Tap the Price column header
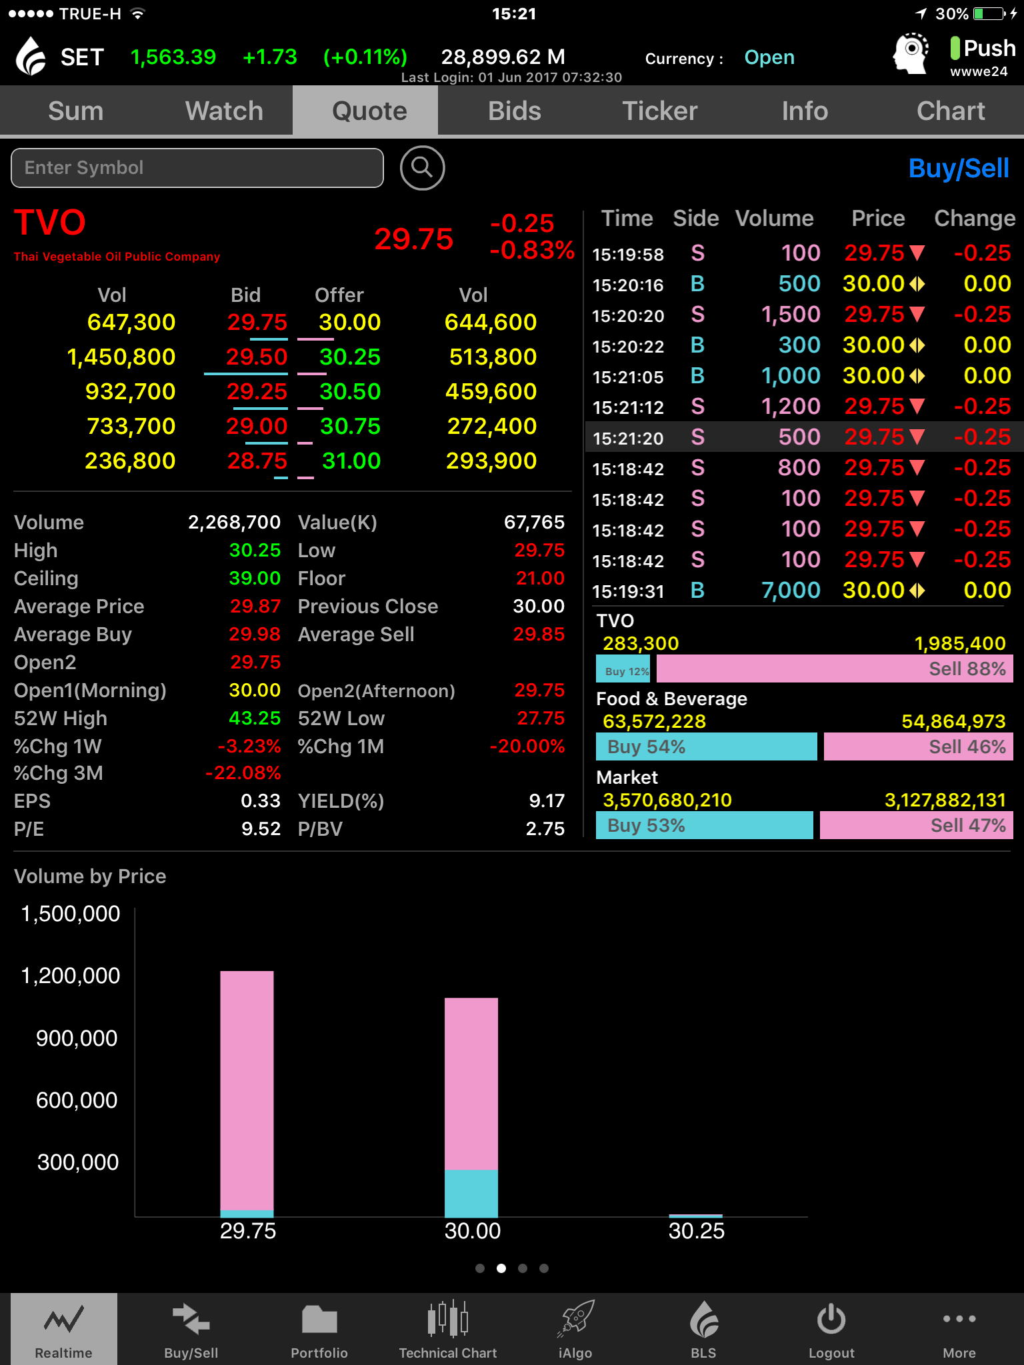Screen dimensions: 1024x1365 click(x=878, y=219)
